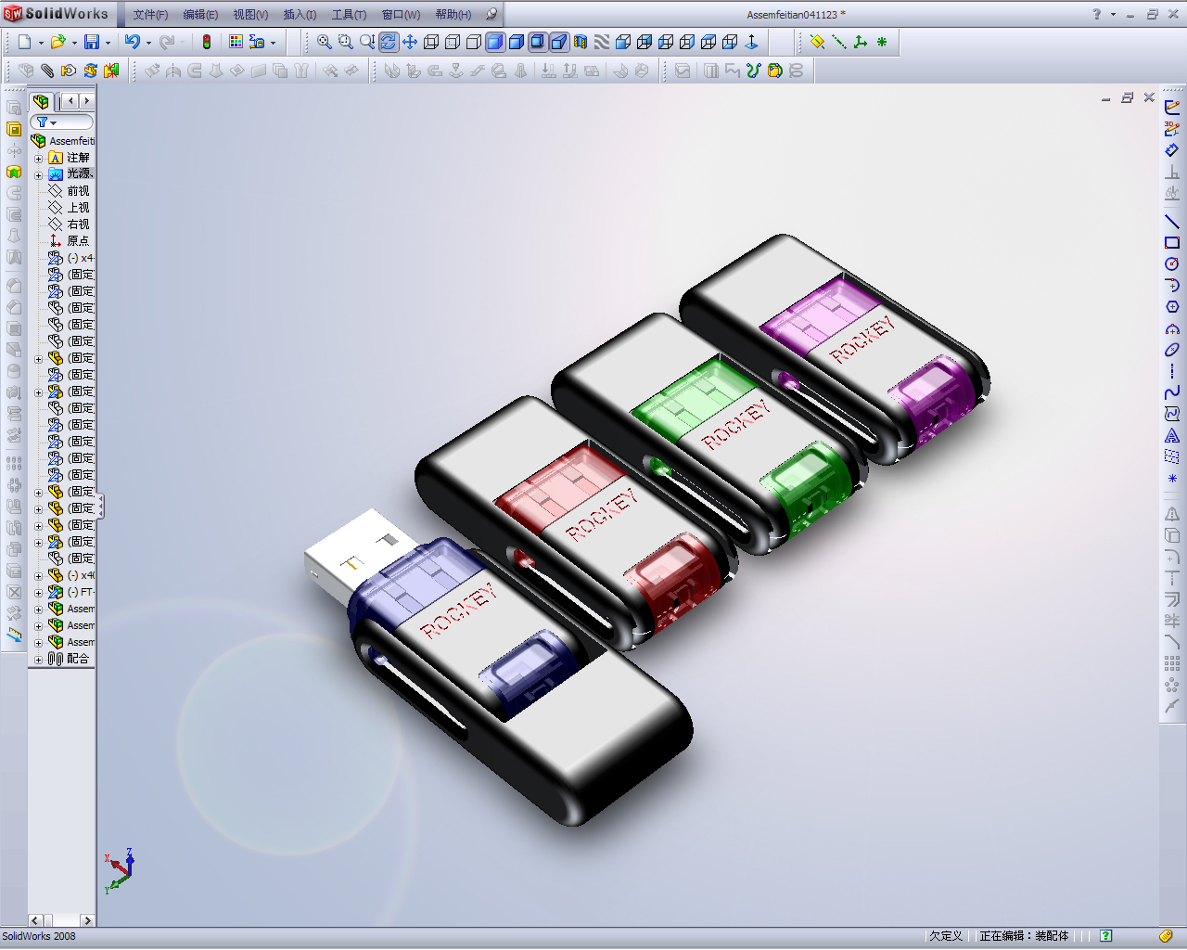
Task: Switch to plain Shaded display style
Action: coord(517,42)
